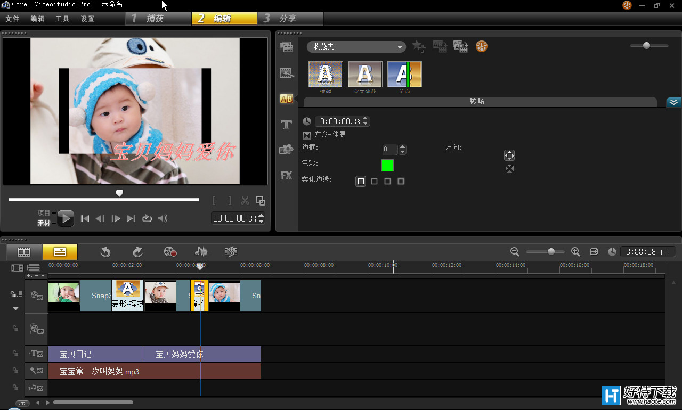This screenshot has height=410, width=682.
Task: Switch to the 捕获 step tab
Action: tap(159, 19)
